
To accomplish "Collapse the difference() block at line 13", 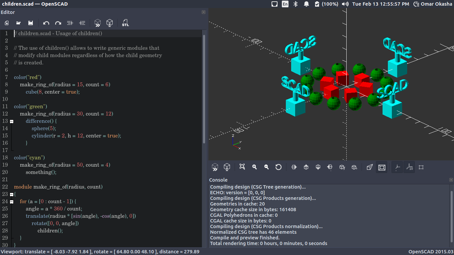I will tap(12, 121).
